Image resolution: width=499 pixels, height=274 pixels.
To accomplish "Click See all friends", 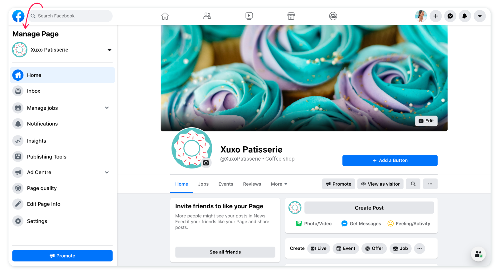I will click(x=225, y=252).
